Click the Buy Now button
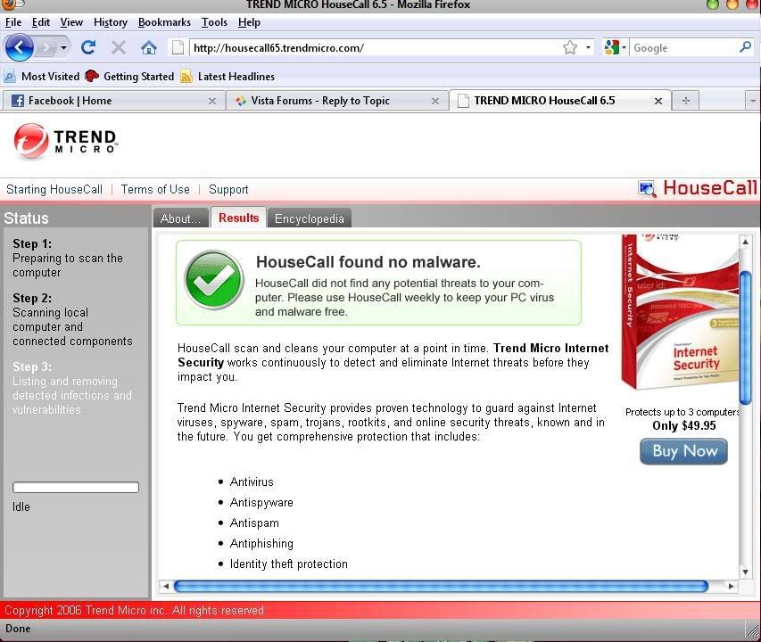 tap(684, 451)
